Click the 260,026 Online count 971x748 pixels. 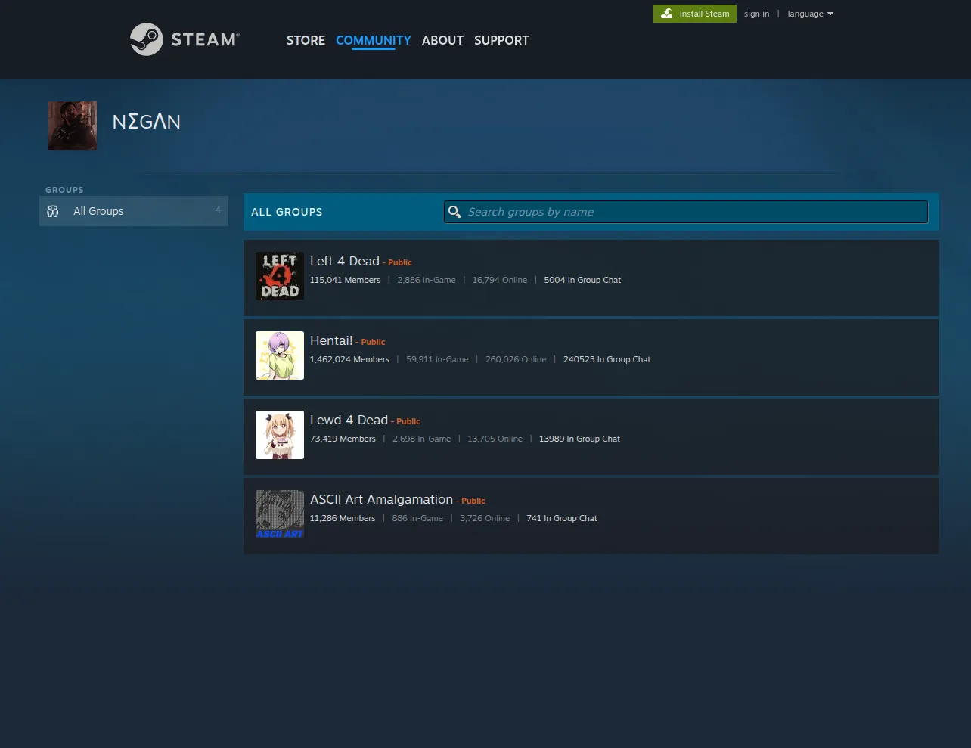tap(516, 359)
